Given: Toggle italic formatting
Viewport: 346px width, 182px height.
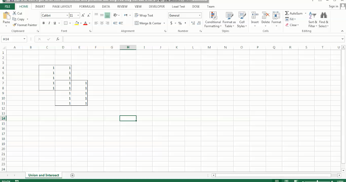Looking at the screenshot, I should [x=49, y=23].
